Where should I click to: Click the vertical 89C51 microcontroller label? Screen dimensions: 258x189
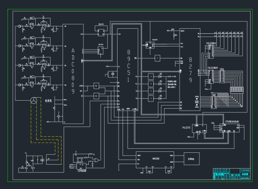[x=129, y=66]
